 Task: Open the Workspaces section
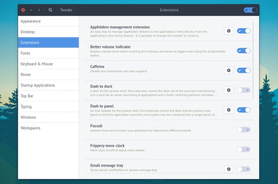pyautogui.click(x=49, y=128)
